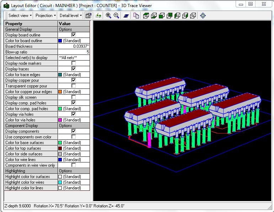
Task: Select the empty wireframe cube view
Action: pyautogui.click(x=193, y=16)
